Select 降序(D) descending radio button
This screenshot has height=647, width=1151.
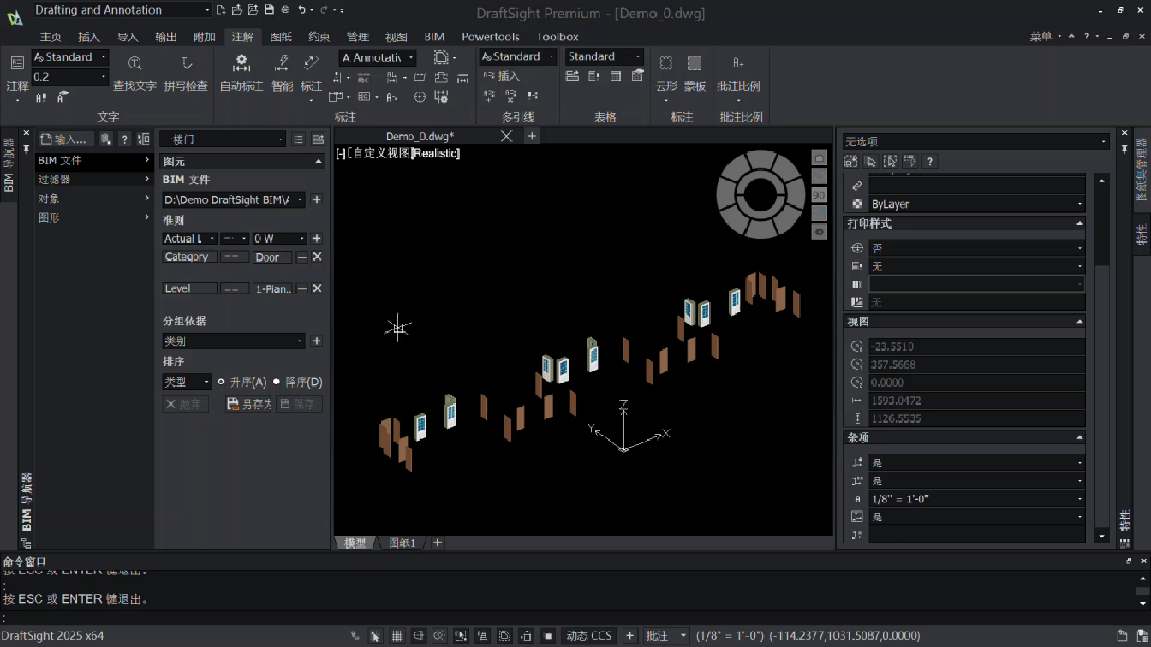pyautogui.click(x=277, y=383)
